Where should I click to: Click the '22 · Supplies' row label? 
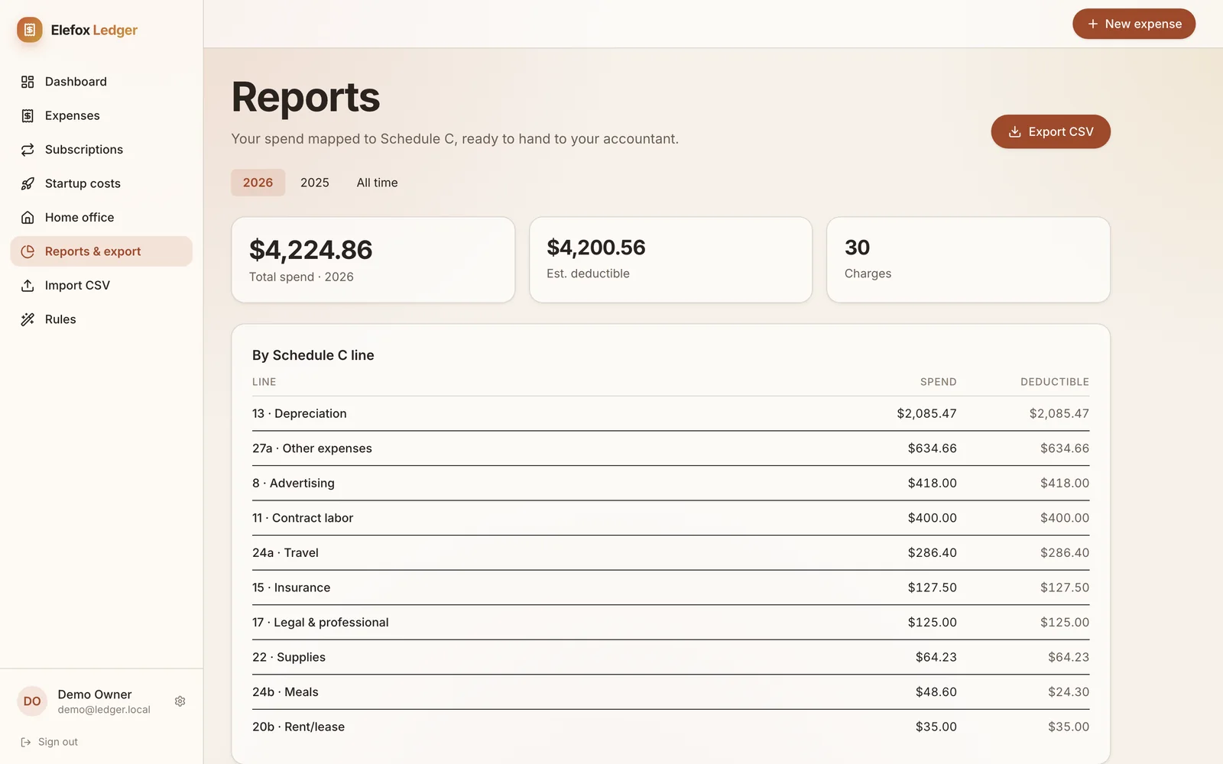click(x=289, y=657)
